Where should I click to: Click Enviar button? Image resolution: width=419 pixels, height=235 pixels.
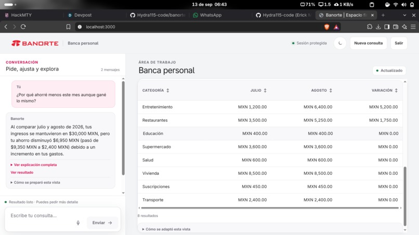click(102, 223)
